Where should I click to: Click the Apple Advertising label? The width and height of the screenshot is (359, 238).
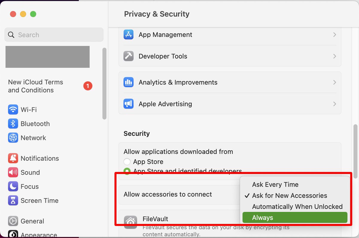coord(165,104)
